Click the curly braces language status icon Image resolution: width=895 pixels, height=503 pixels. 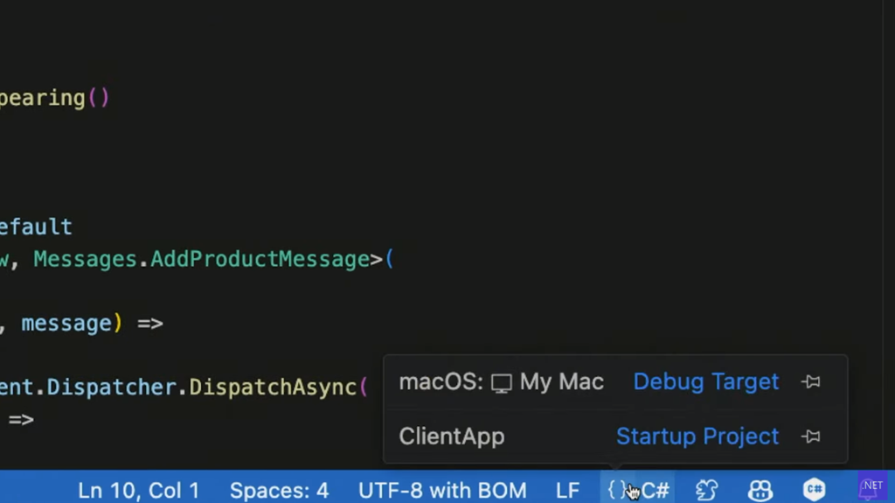pos(617,490)
